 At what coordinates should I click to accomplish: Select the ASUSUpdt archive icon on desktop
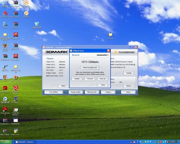pos(16,14)
